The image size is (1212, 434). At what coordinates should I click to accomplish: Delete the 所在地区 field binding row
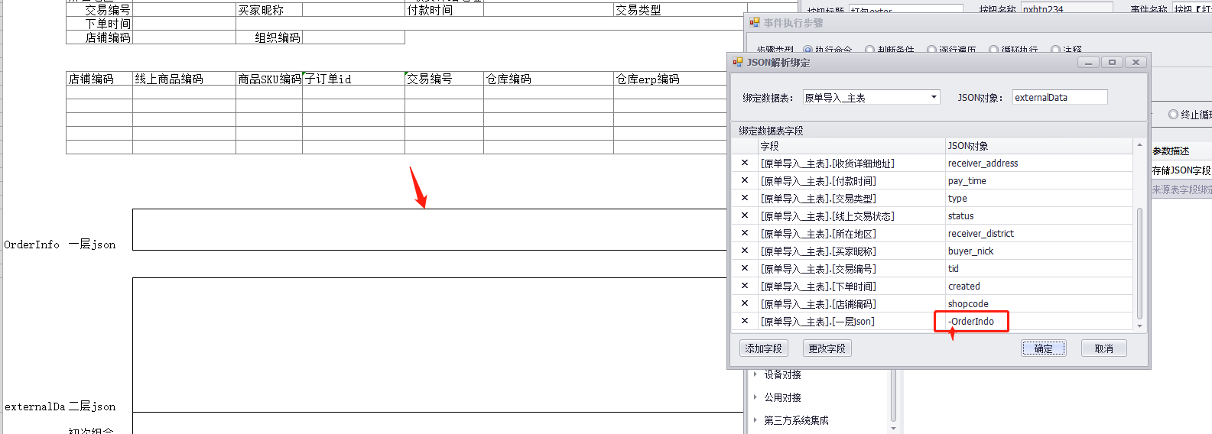pyautogui.click(x=745, y=233)
